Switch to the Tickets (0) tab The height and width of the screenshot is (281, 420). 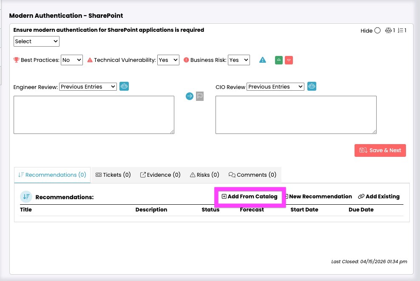point(113,175)
